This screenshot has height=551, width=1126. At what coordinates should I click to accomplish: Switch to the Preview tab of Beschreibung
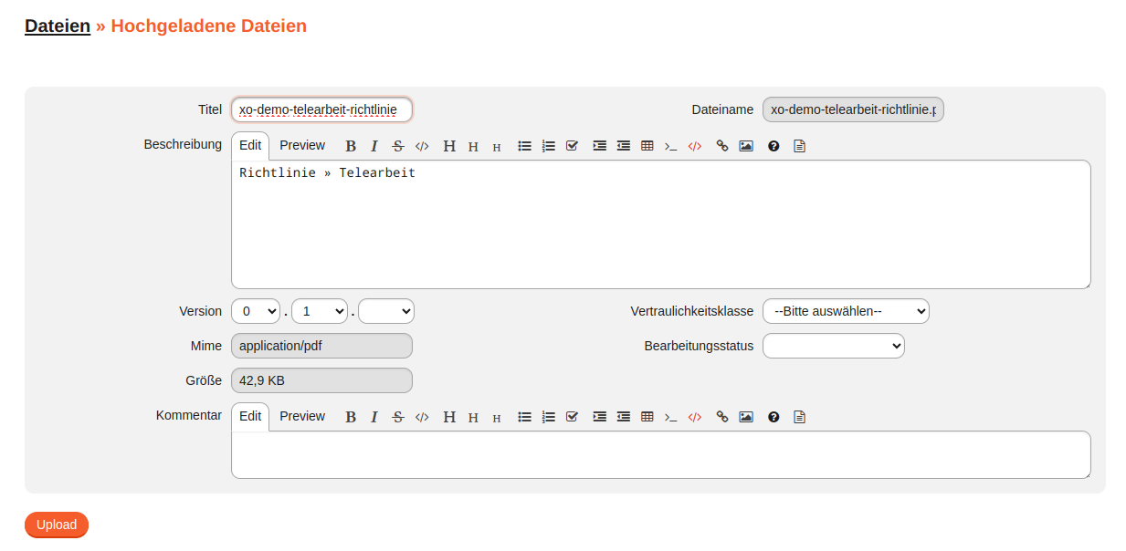click(302, 144)
